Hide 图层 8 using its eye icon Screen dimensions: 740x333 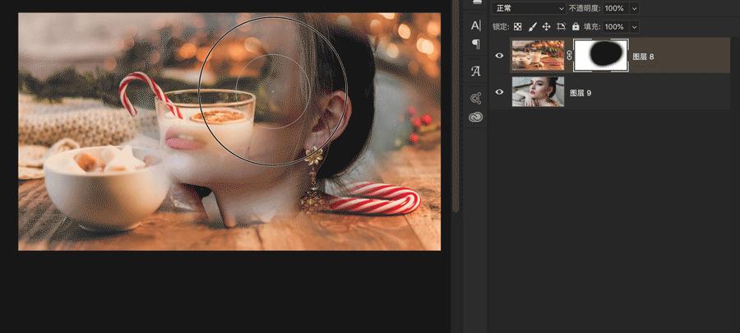[x=499, y=55]
